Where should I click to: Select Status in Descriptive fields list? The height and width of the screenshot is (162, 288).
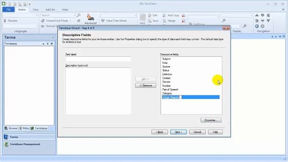(x=166, y=70)
